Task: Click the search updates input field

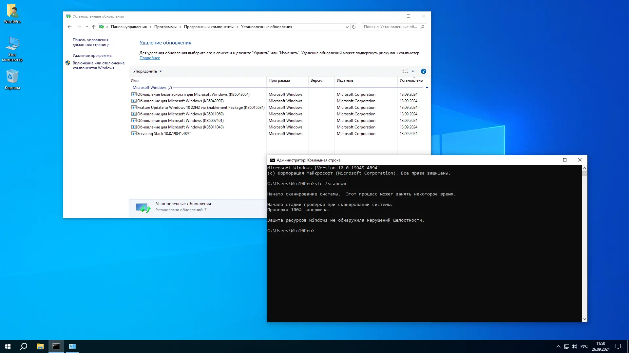Action: pyautogui.click(x=390, y=27)
